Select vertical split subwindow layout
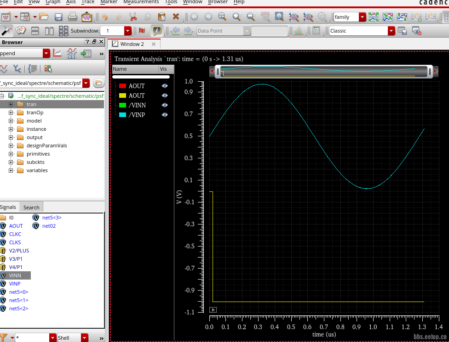Screen dimensions: 449x342 [x=49, y=31]
